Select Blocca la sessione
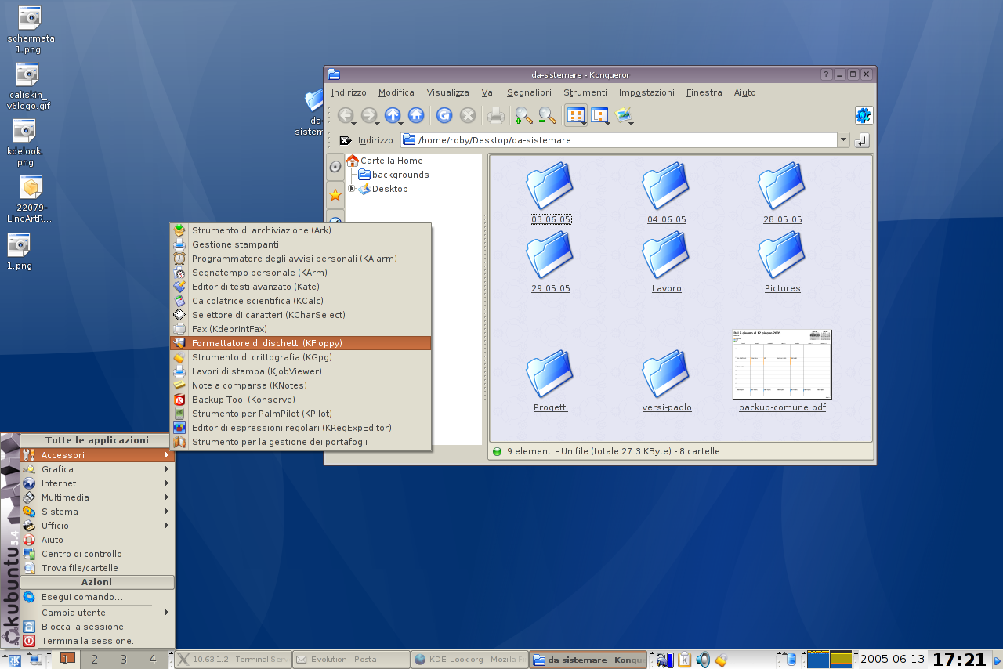 pos(97,627)
